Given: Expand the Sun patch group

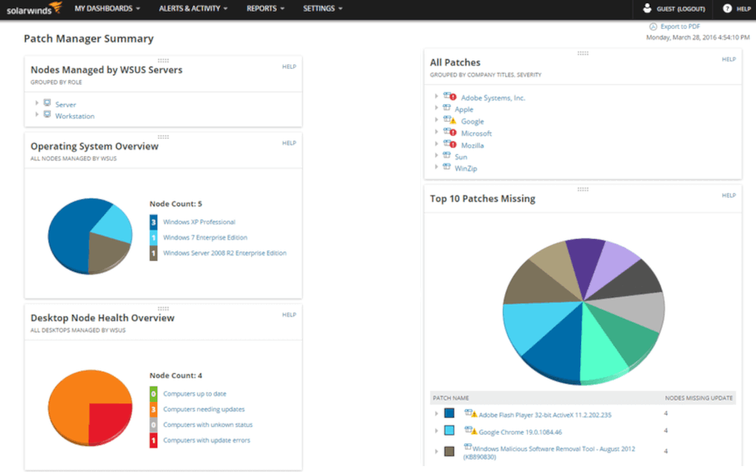Looking at the screenshot, I should (436, 155).
